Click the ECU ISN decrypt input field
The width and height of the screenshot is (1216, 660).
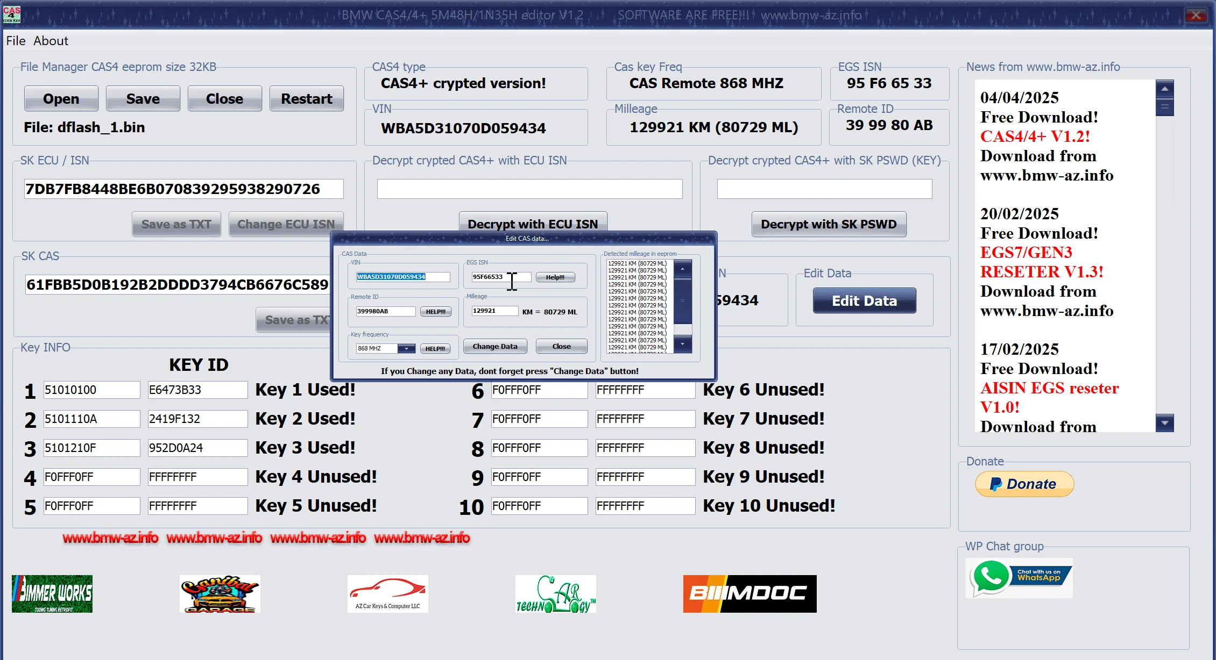[x=529, y=189]
